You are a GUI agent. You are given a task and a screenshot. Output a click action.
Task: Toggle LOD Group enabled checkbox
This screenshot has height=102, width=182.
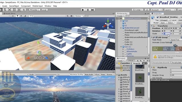click(156, 37)
